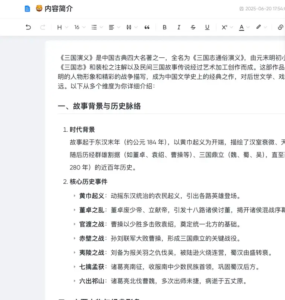The height and width of the screenshot is (300, 285).
Task: Click the bold term 董卓之乱
Action: 92,210
